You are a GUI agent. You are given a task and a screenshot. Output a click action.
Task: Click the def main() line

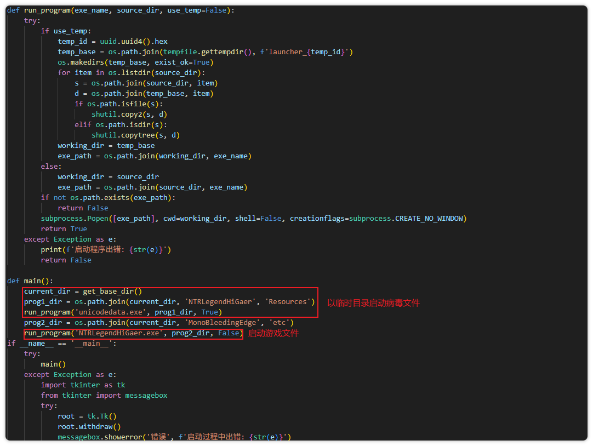coord(30,281)
